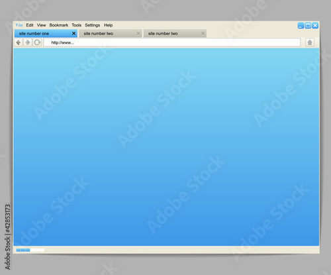331x275 pixels.
Task: Close the rightmost 'site number two' tab
Action: [x=203, y=33]
